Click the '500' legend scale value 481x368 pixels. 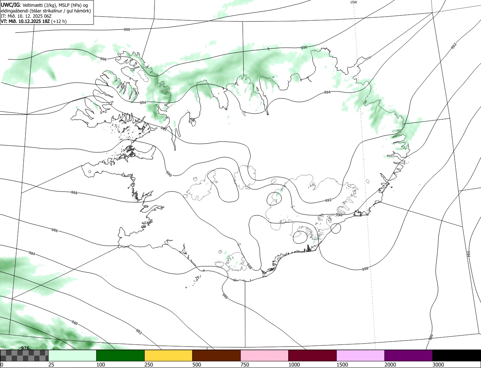[197, 365]
